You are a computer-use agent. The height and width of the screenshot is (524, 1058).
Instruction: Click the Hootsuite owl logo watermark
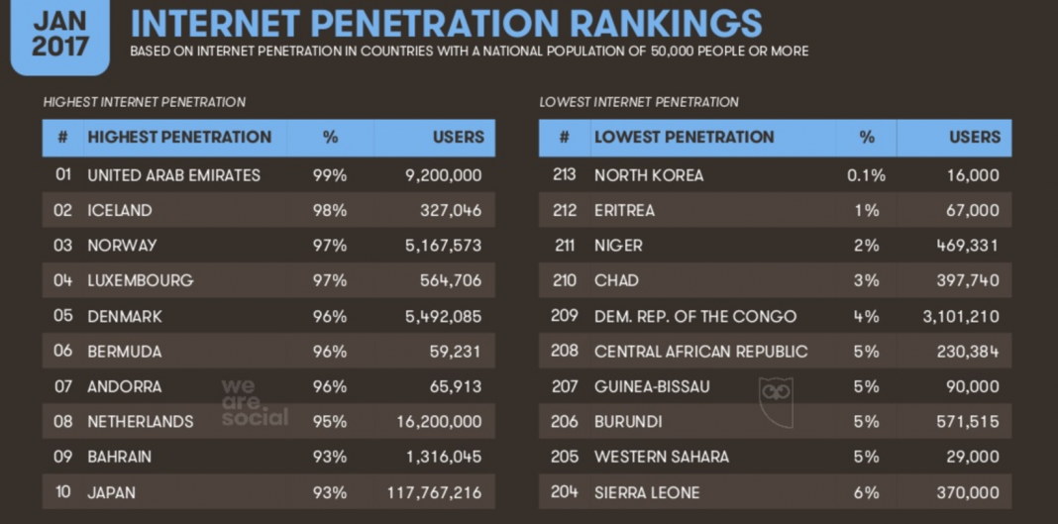point(776,402)
